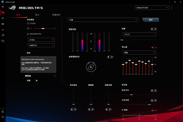Switch to the 韌體更新 firmware tab

tap(56, 15)
